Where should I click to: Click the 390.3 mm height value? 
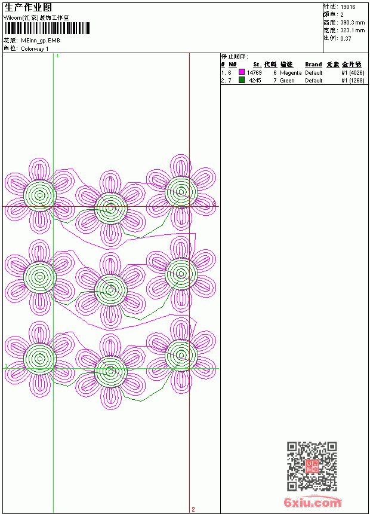tap(352, 23)
